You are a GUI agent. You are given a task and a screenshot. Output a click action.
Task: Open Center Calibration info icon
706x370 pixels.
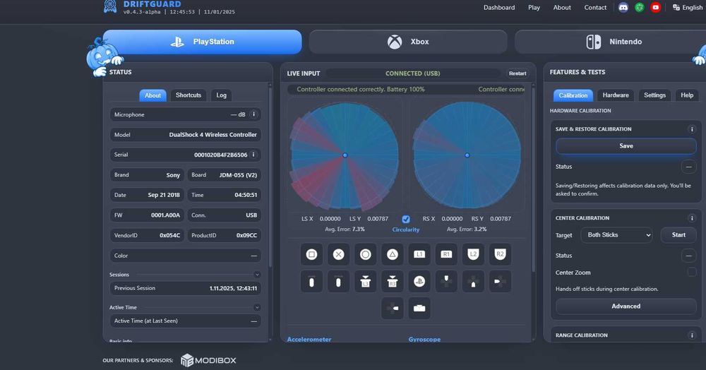[692, 218]
